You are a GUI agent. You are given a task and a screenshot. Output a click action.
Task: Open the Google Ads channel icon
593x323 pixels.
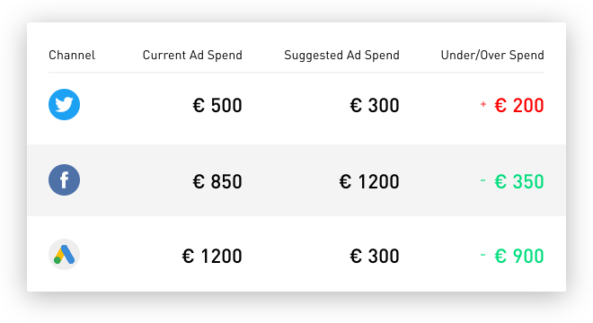pos(65,254)
